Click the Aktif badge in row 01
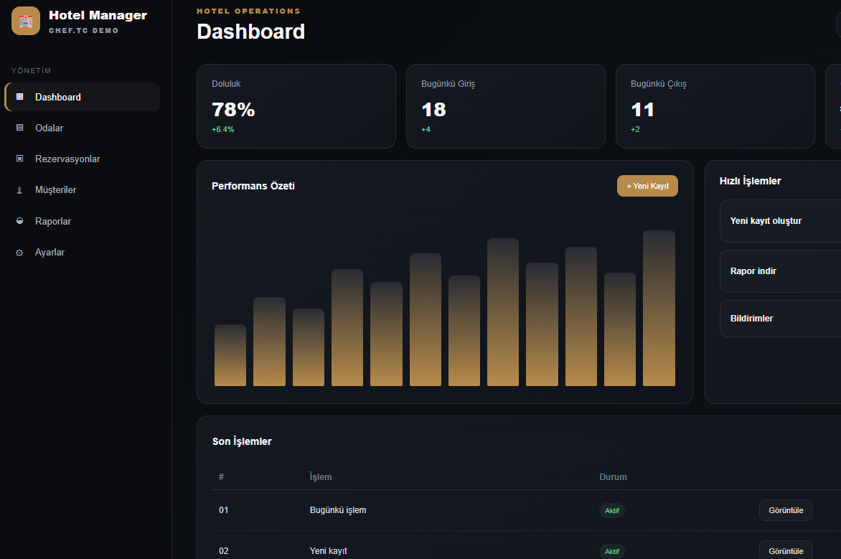The height and width of the screenshot is (559, 841). pyautogui.click(x=612, y=511)
